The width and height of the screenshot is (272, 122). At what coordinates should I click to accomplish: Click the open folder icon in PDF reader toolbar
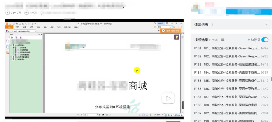coord(10,24)
